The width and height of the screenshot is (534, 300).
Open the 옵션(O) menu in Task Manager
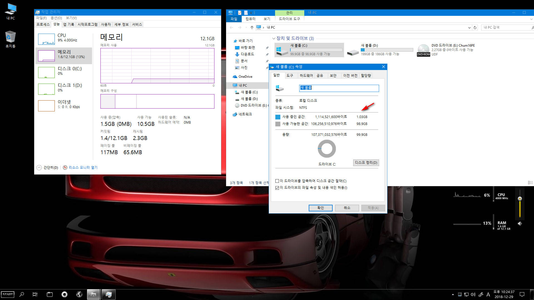tap(56, 18)
